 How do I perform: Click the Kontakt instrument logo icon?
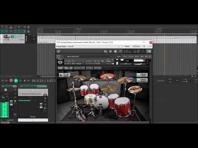60,62
